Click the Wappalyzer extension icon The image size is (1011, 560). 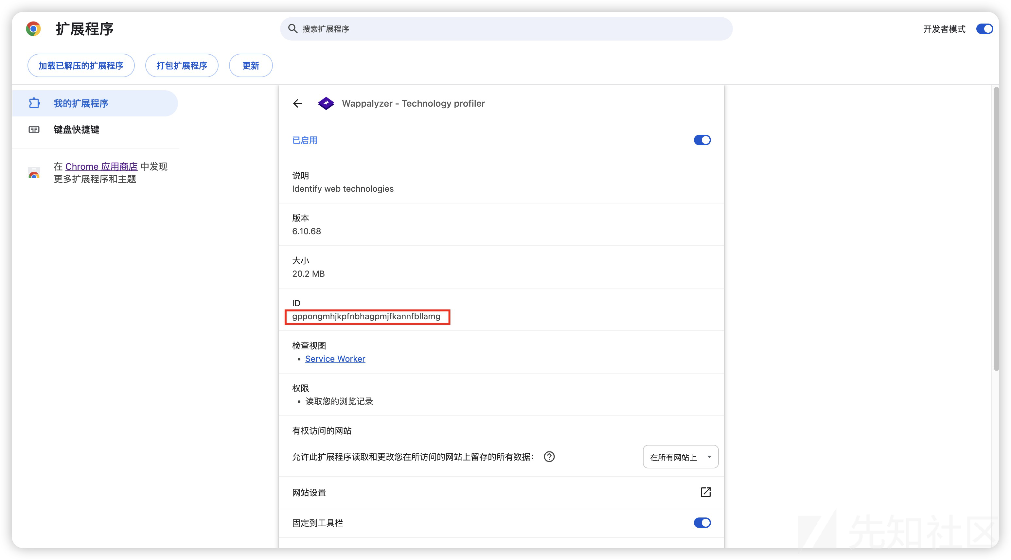click(x=326, y=103)
